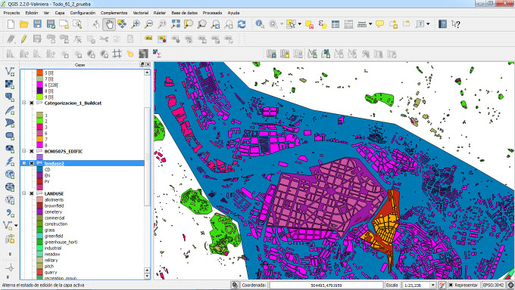Save the project with floppy disk icon
Viewport: 515px width, 290px height.
(37, 24)
